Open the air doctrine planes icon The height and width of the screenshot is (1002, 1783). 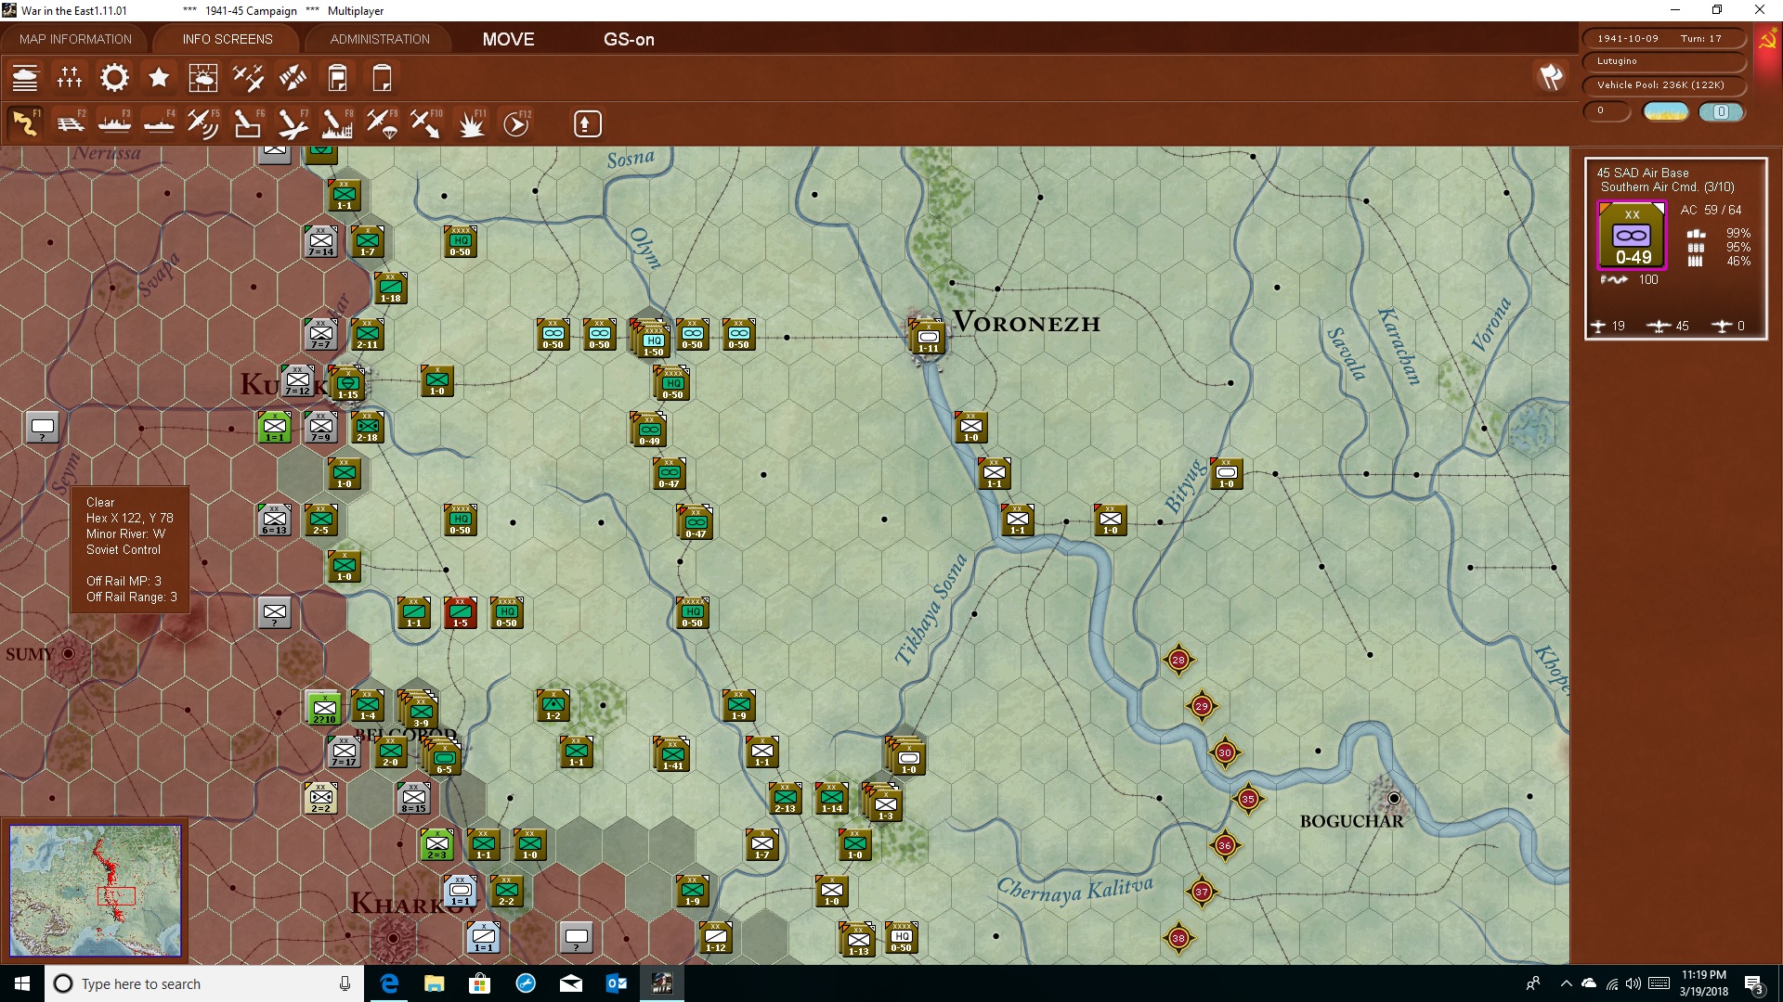click(x=248, y=78)
